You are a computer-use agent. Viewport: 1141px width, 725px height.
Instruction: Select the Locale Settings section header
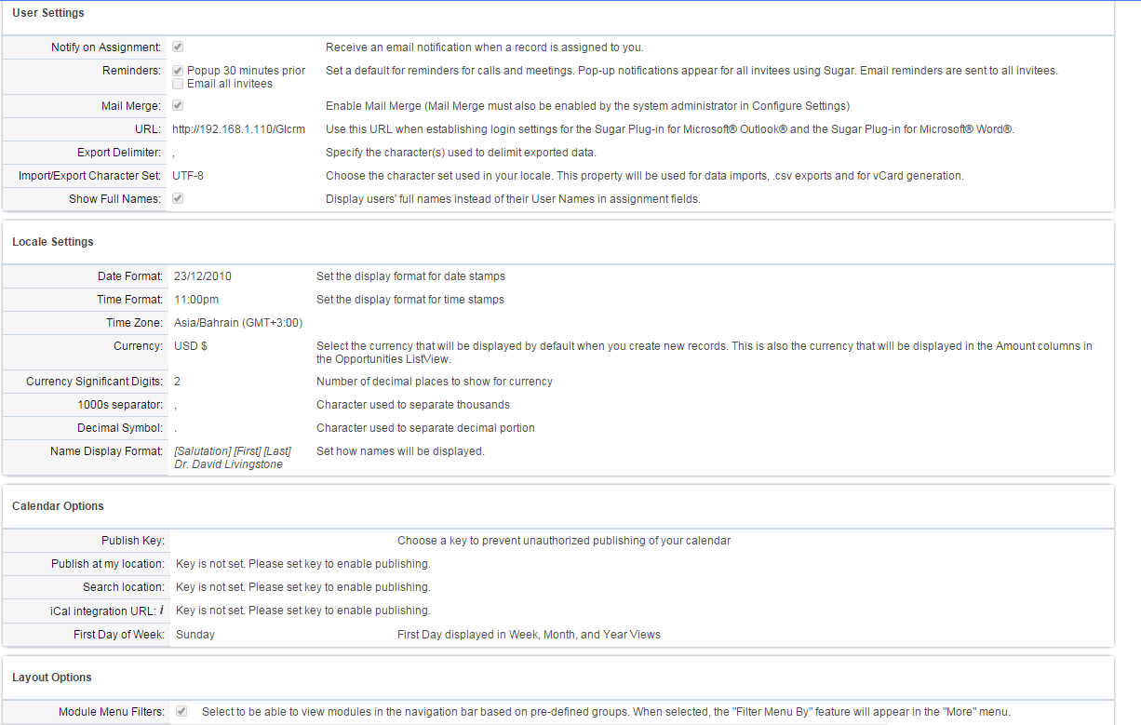53,242
